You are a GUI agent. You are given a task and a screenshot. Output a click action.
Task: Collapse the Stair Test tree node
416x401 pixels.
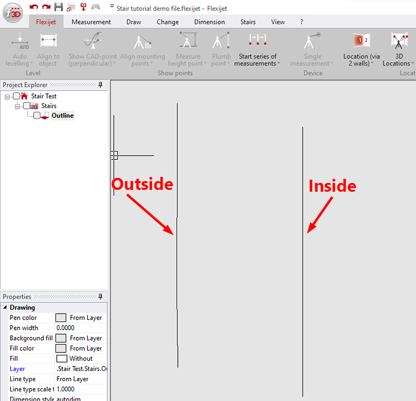(x=6, y=96)
